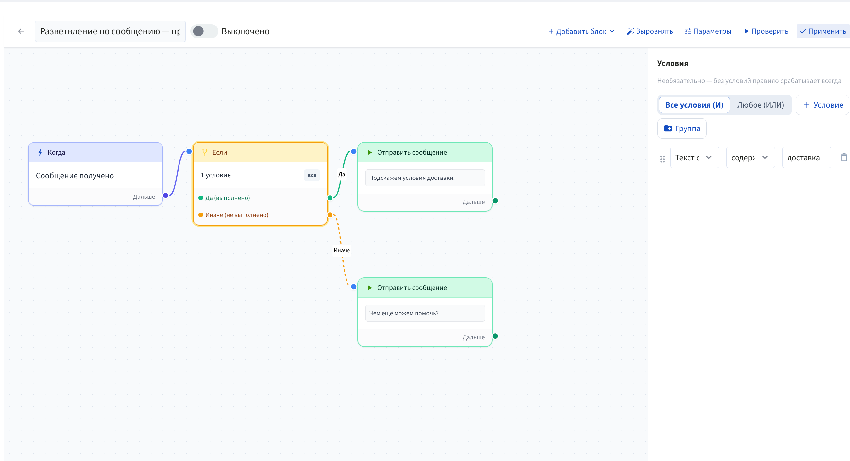Switch to Любое (ИЛИ) mode
Image resolution: width=850 pixels, height=461 pixels.
point(760,105)
